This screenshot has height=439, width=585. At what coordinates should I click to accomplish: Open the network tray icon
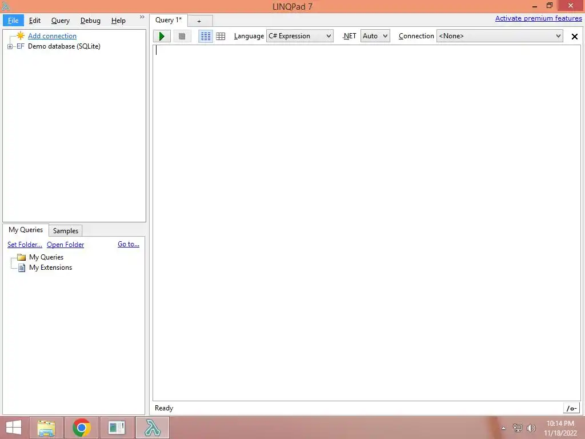click(x=517, y=428)
